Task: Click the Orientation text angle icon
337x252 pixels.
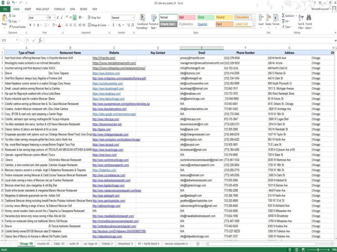Action: click(80, 17)
